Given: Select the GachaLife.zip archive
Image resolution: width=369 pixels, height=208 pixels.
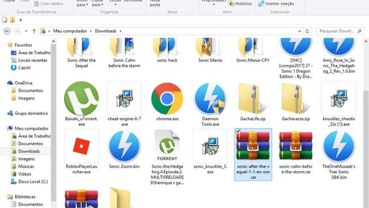Looking at the screenshot, I should (x=253, y=99).
